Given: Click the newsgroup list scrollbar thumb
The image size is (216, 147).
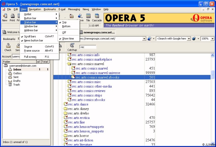Looking at the screenshot, I should click(x=212, y=74).
